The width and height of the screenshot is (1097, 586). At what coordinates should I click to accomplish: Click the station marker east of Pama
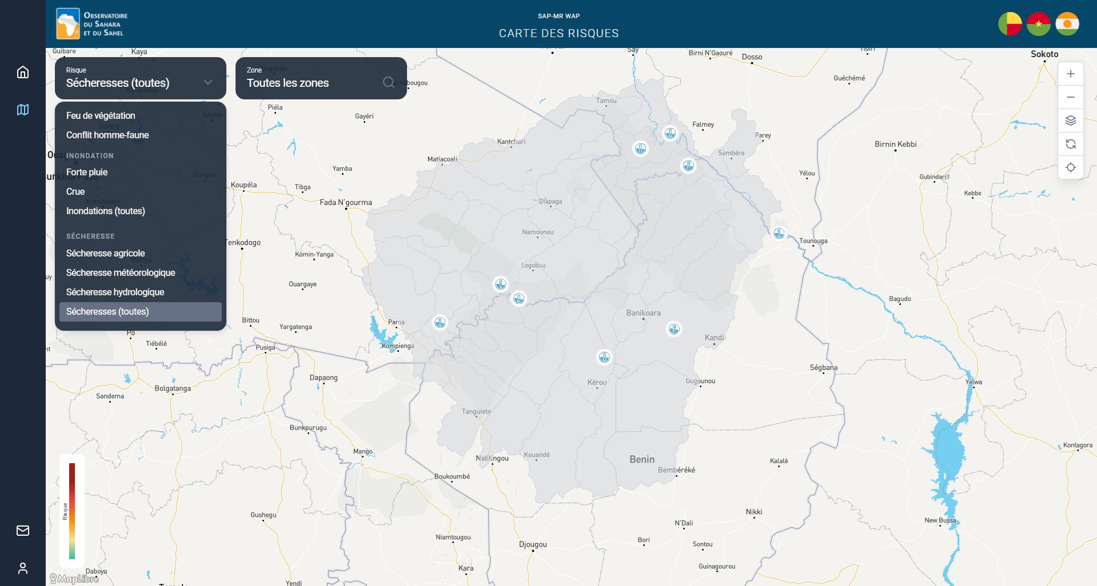440,323
